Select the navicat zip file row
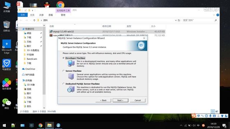The width and height of the screenshot is (230, 129). 107,35
